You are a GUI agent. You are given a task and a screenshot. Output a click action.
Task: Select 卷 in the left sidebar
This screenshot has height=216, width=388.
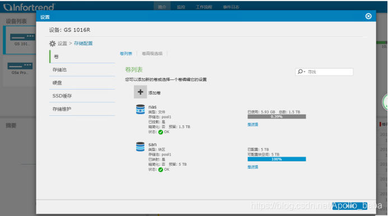point(82,57)
